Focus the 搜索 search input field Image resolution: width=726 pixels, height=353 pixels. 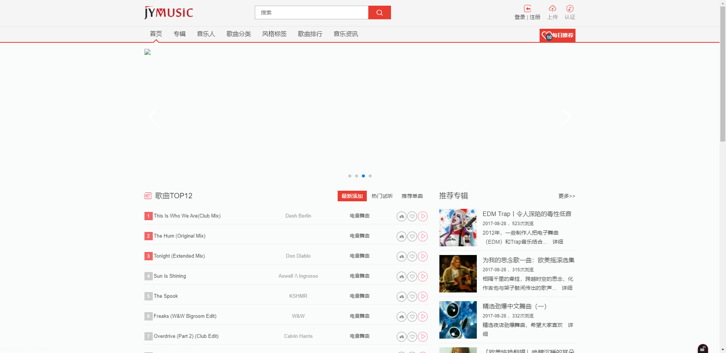tap(312, 12)
